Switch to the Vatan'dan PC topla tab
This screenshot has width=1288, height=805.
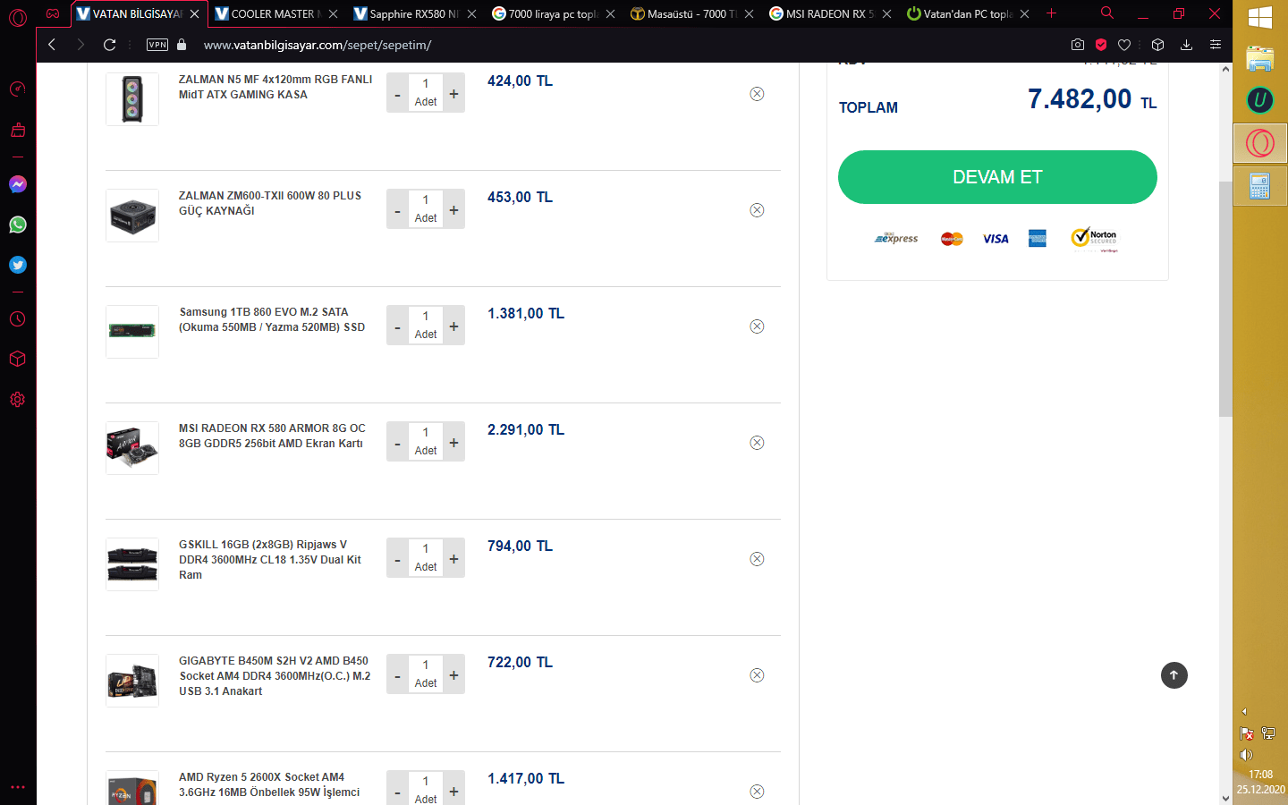pyautogui.click(x=970, y=14)
